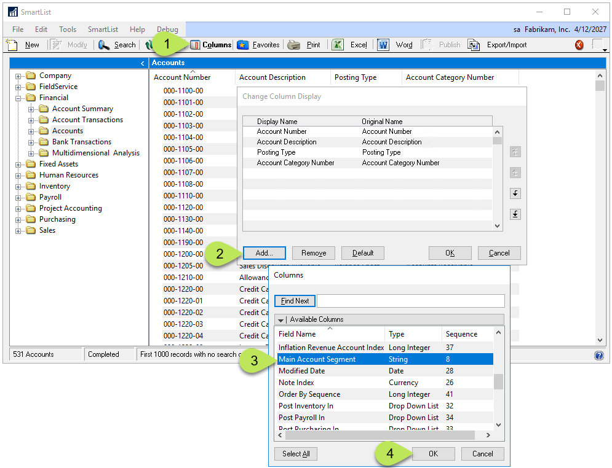This screenshot has height=468, width=612.
Task: Expand the Fixed Assets tree node
Action: [x=19, y=163]
